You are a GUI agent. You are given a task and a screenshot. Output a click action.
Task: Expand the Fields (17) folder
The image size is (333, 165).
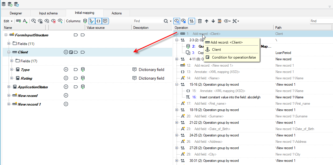(x=12, y=61)
